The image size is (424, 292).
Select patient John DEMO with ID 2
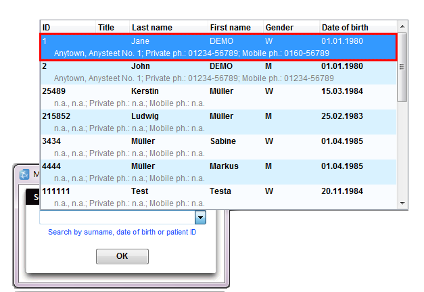pyautogui.click(x=218, y=72)
